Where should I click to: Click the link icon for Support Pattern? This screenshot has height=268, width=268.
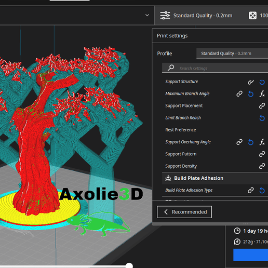point(262,154)
